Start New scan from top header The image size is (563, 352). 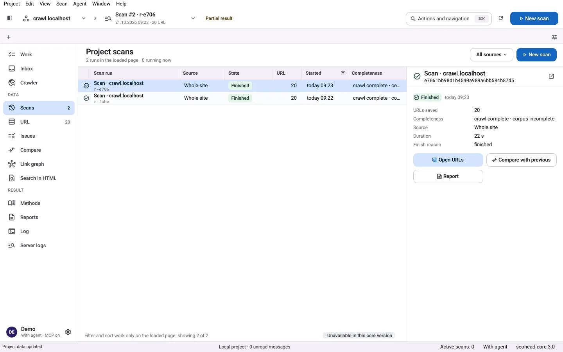click(534, 18)
